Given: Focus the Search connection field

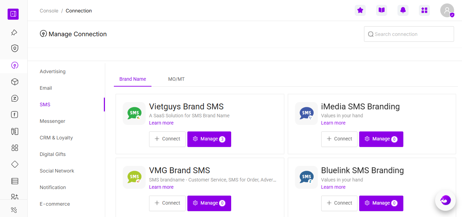Looking at the screenshot, I should point(409,34).
